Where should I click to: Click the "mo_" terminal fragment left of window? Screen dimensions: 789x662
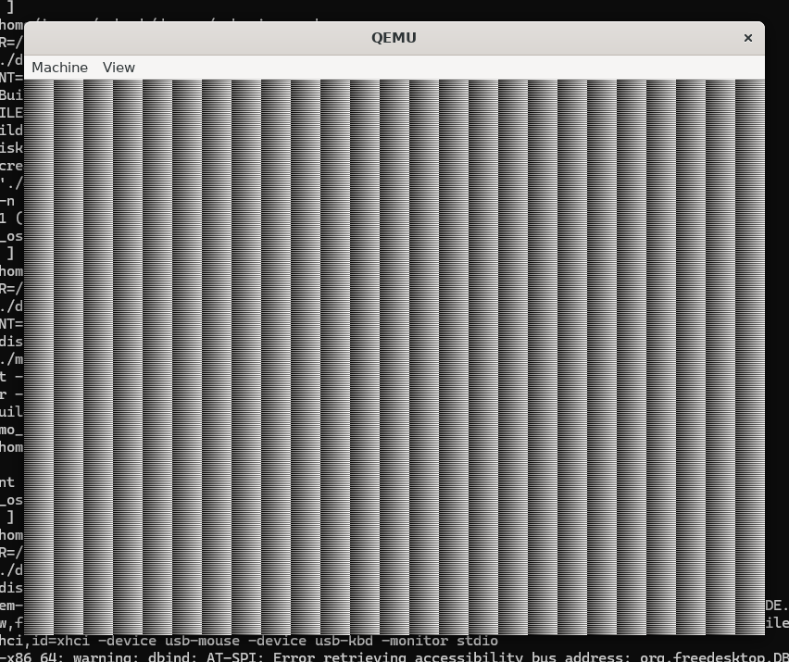(x=11, y=430)
